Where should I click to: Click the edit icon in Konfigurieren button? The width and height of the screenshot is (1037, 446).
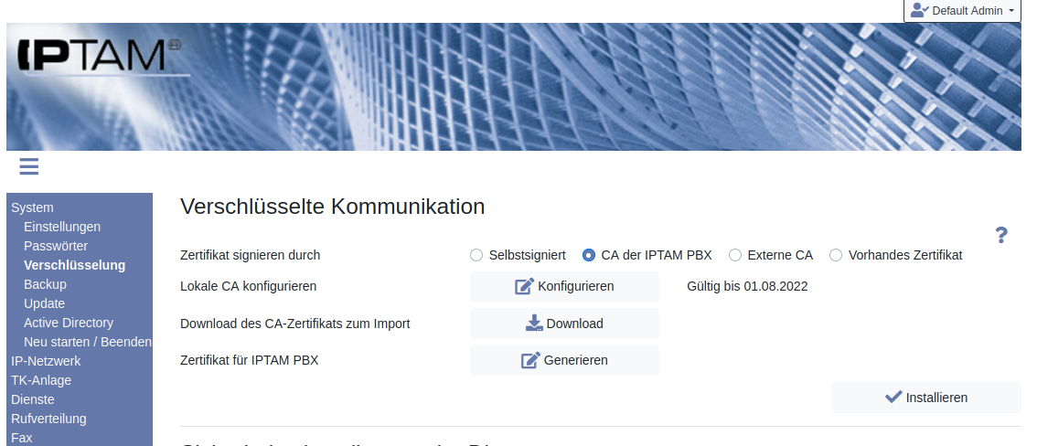click(x=524, y=286)
